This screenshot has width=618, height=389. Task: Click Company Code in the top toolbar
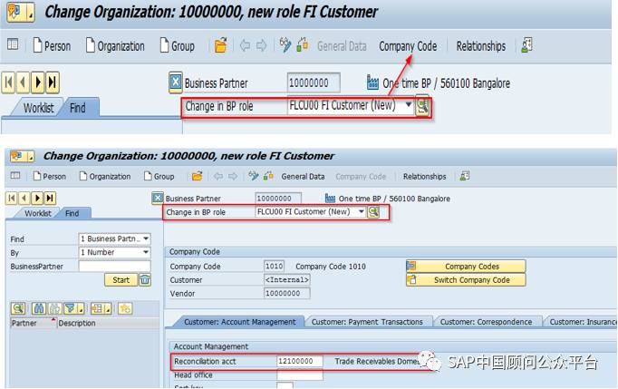(x=407, y=46)
